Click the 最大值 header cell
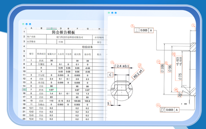 pos(77,54)
